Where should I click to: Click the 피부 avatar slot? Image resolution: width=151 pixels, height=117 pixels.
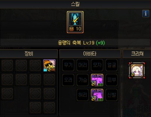112,80
